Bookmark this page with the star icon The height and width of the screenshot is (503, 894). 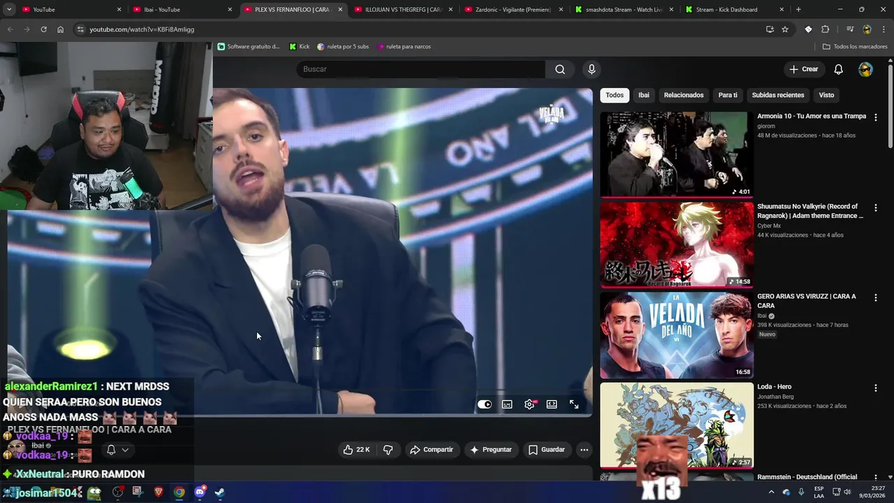click(785, 29)
